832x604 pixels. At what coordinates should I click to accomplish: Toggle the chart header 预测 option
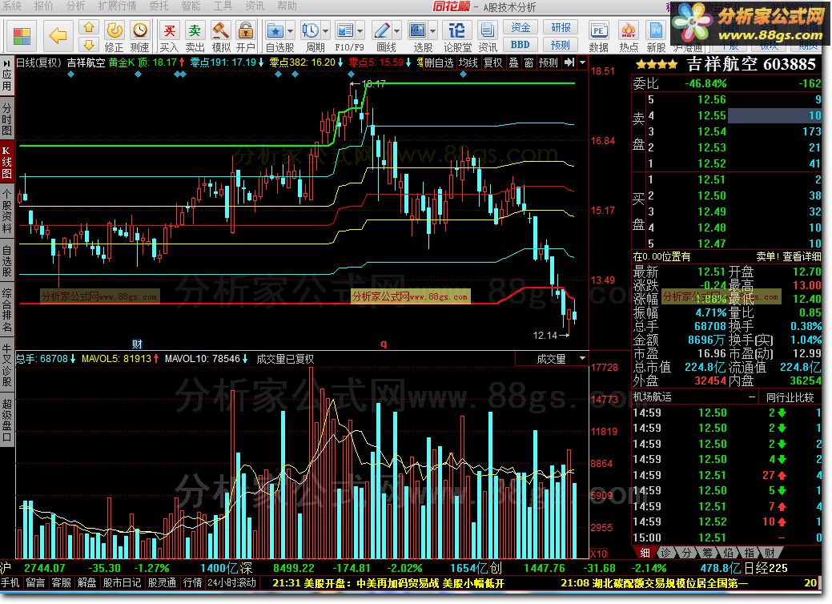[549, 62]
